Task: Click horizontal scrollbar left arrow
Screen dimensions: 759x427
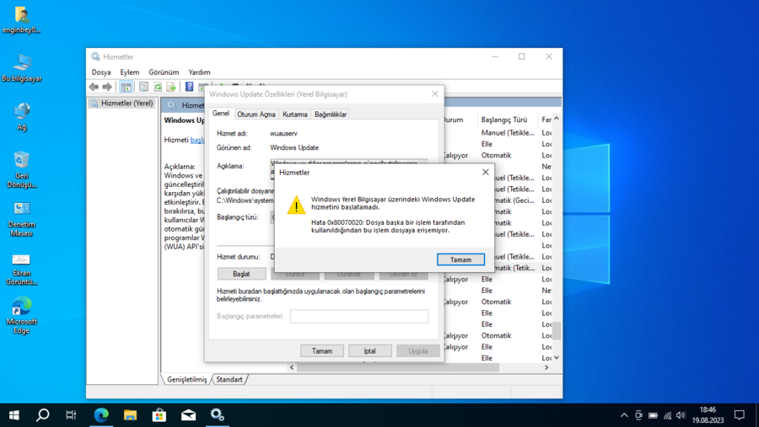Action: click(x=292, y=367)
